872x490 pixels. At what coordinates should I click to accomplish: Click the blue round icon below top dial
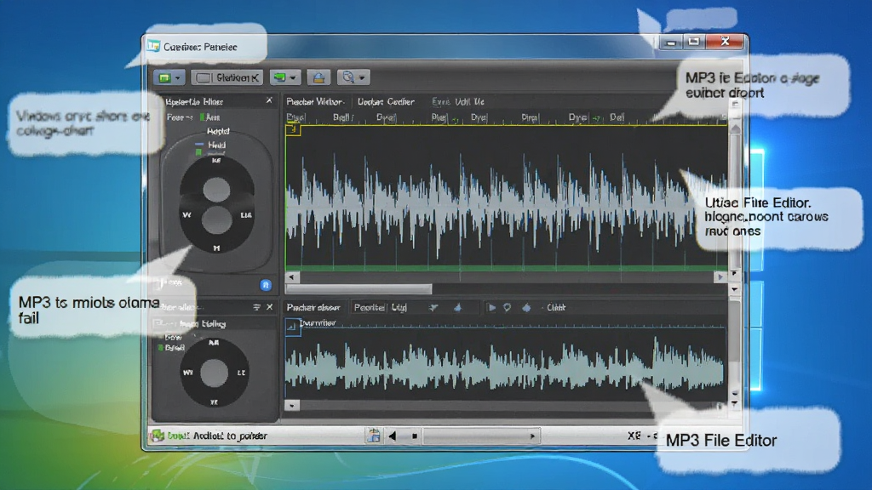tap(266, 285)
